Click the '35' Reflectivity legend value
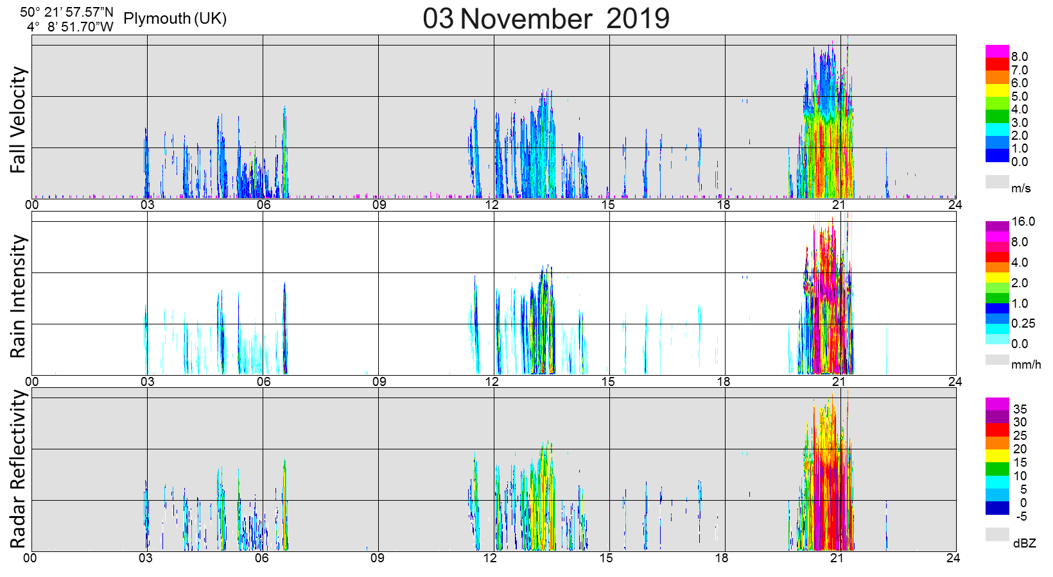This screenshot has height=577, width=1053. click(x=1020, y=409)
